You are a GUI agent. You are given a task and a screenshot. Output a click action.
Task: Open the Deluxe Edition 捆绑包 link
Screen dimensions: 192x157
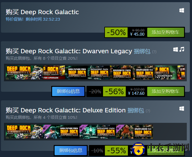(136, 111)
